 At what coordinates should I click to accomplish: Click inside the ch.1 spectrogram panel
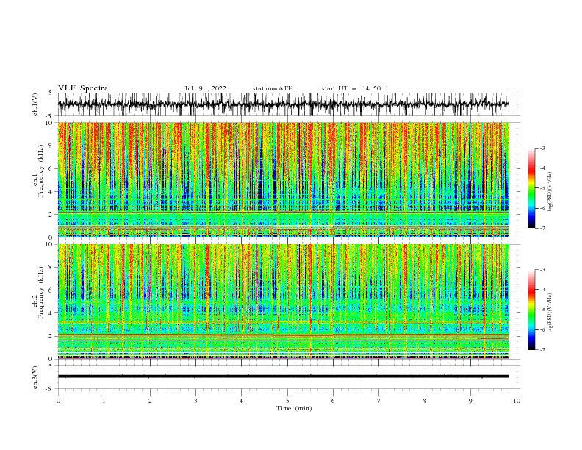pyautogui.click(x=283, y=179)
